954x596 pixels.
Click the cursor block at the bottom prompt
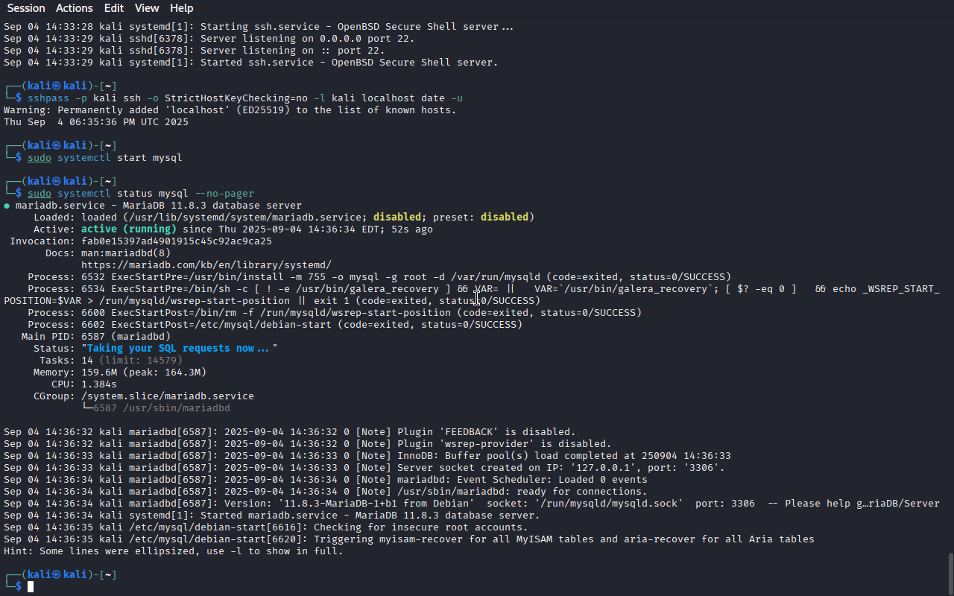[31, 587]
